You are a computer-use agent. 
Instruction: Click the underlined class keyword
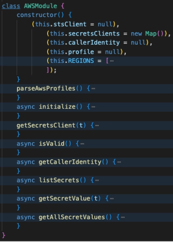[x=11, y=6]
